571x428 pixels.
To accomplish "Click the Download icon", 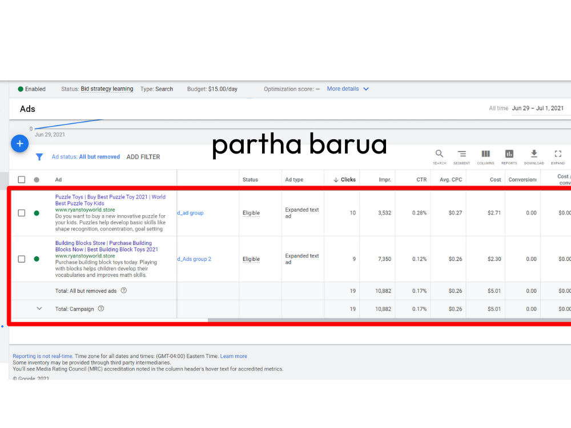I will pos(534,157).
